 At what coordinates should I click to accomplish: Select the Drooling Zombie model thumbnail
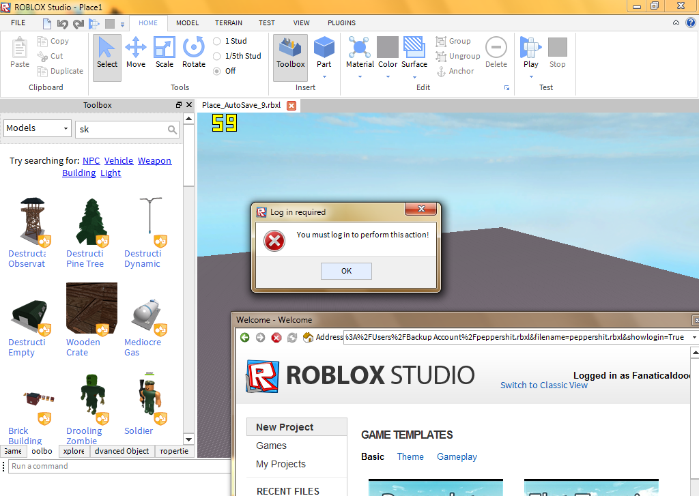91,394
